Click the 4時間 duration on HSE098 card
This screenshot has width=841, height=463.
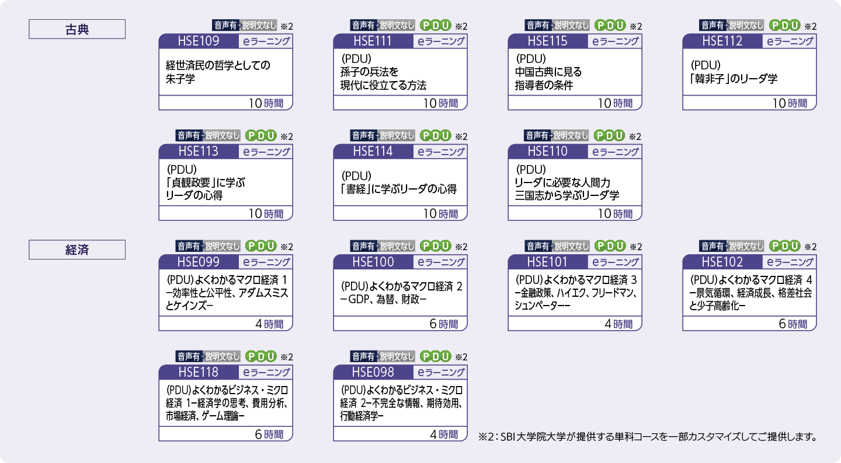click(x=444, y=434)
